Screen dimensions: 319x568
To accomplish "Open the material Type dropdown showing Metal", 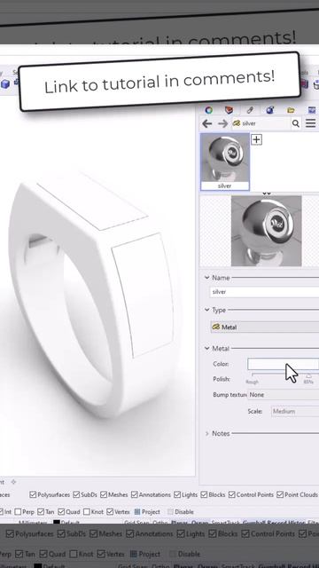I will coord(265,327).
